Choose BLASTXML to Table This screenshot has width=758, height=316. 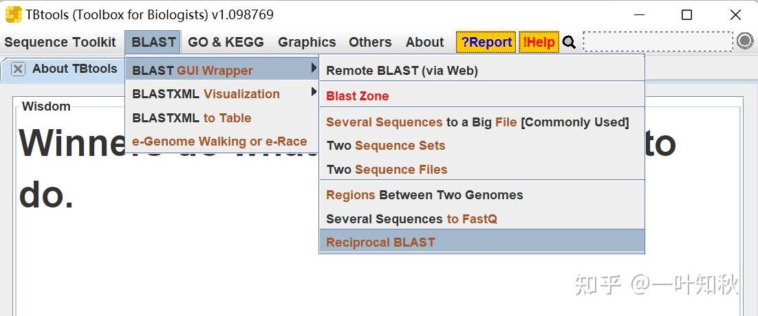point(191,117)
